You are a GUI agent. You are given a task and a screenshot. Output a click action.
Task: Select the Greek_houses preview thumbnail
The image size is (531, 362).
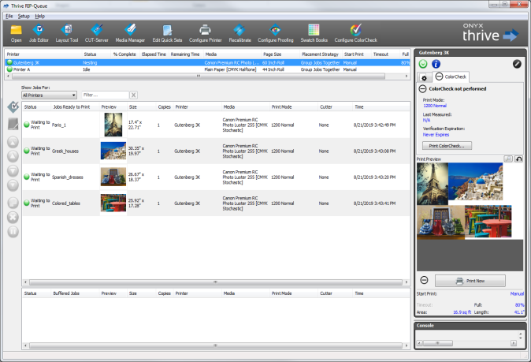click(x=113, y=150)
